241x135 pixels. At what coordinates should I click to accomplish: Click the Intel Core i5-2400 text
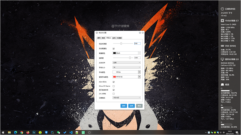228,25
